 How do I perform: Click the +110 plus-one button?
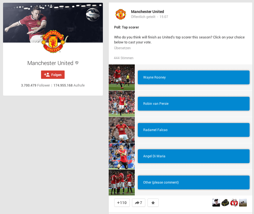122,203
